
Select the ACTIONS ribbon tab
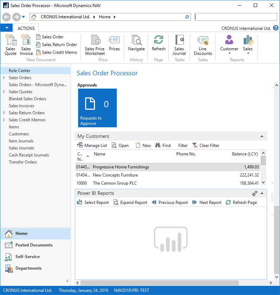pyautogui.click(x=26, y=28)
